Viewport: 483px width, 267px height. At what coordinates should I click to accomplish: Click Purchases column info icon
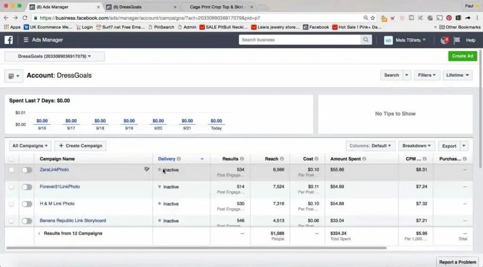pos(465,159)
